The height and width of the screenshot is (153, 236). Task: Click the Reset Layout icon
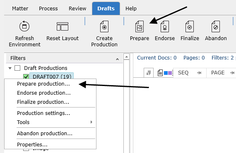point(63,26)
